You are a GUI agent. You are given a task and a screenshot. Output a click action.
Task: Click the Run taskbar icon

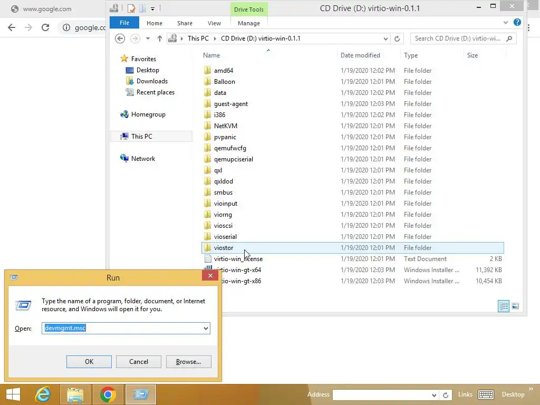click(141, 394)
